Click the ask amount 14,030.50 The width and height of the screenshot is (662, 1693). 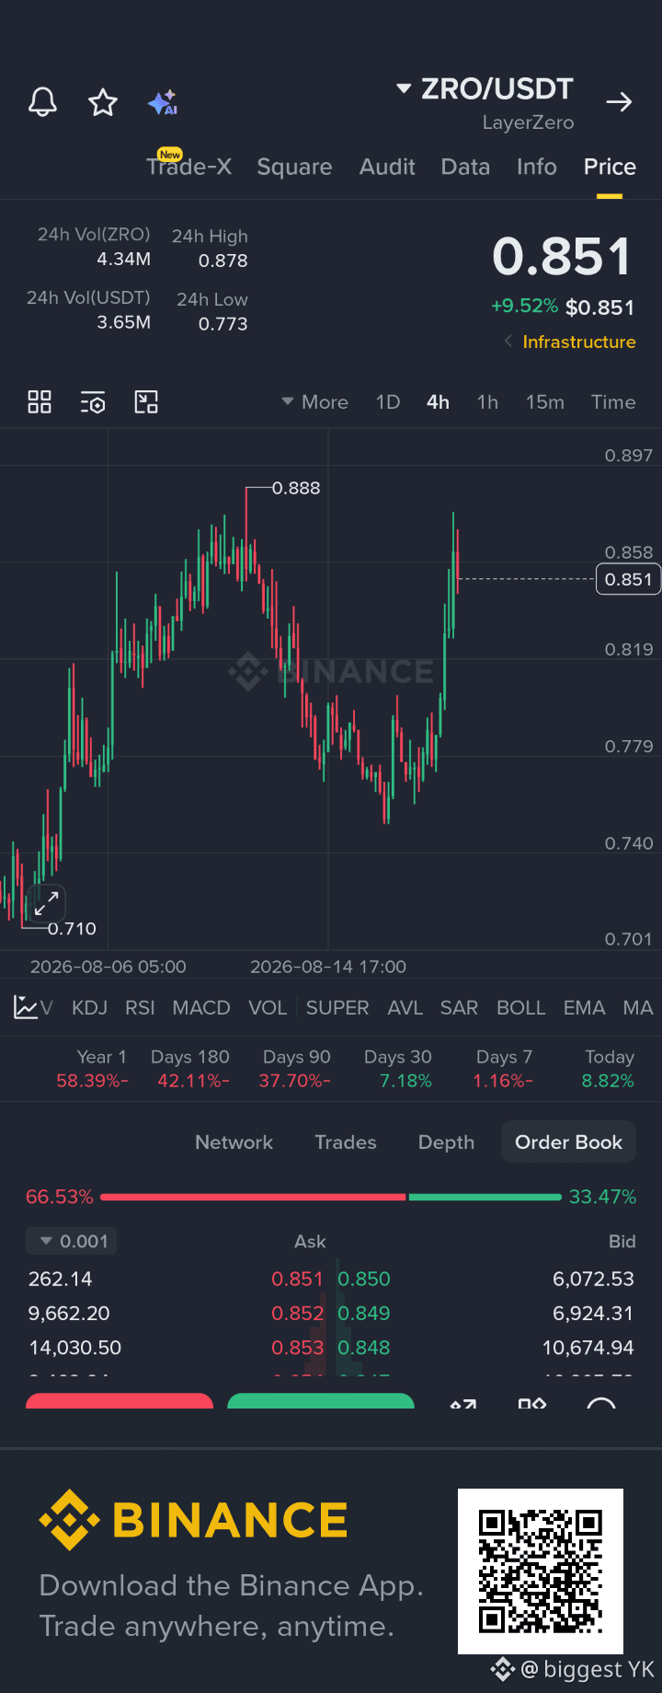(74, 1347)
